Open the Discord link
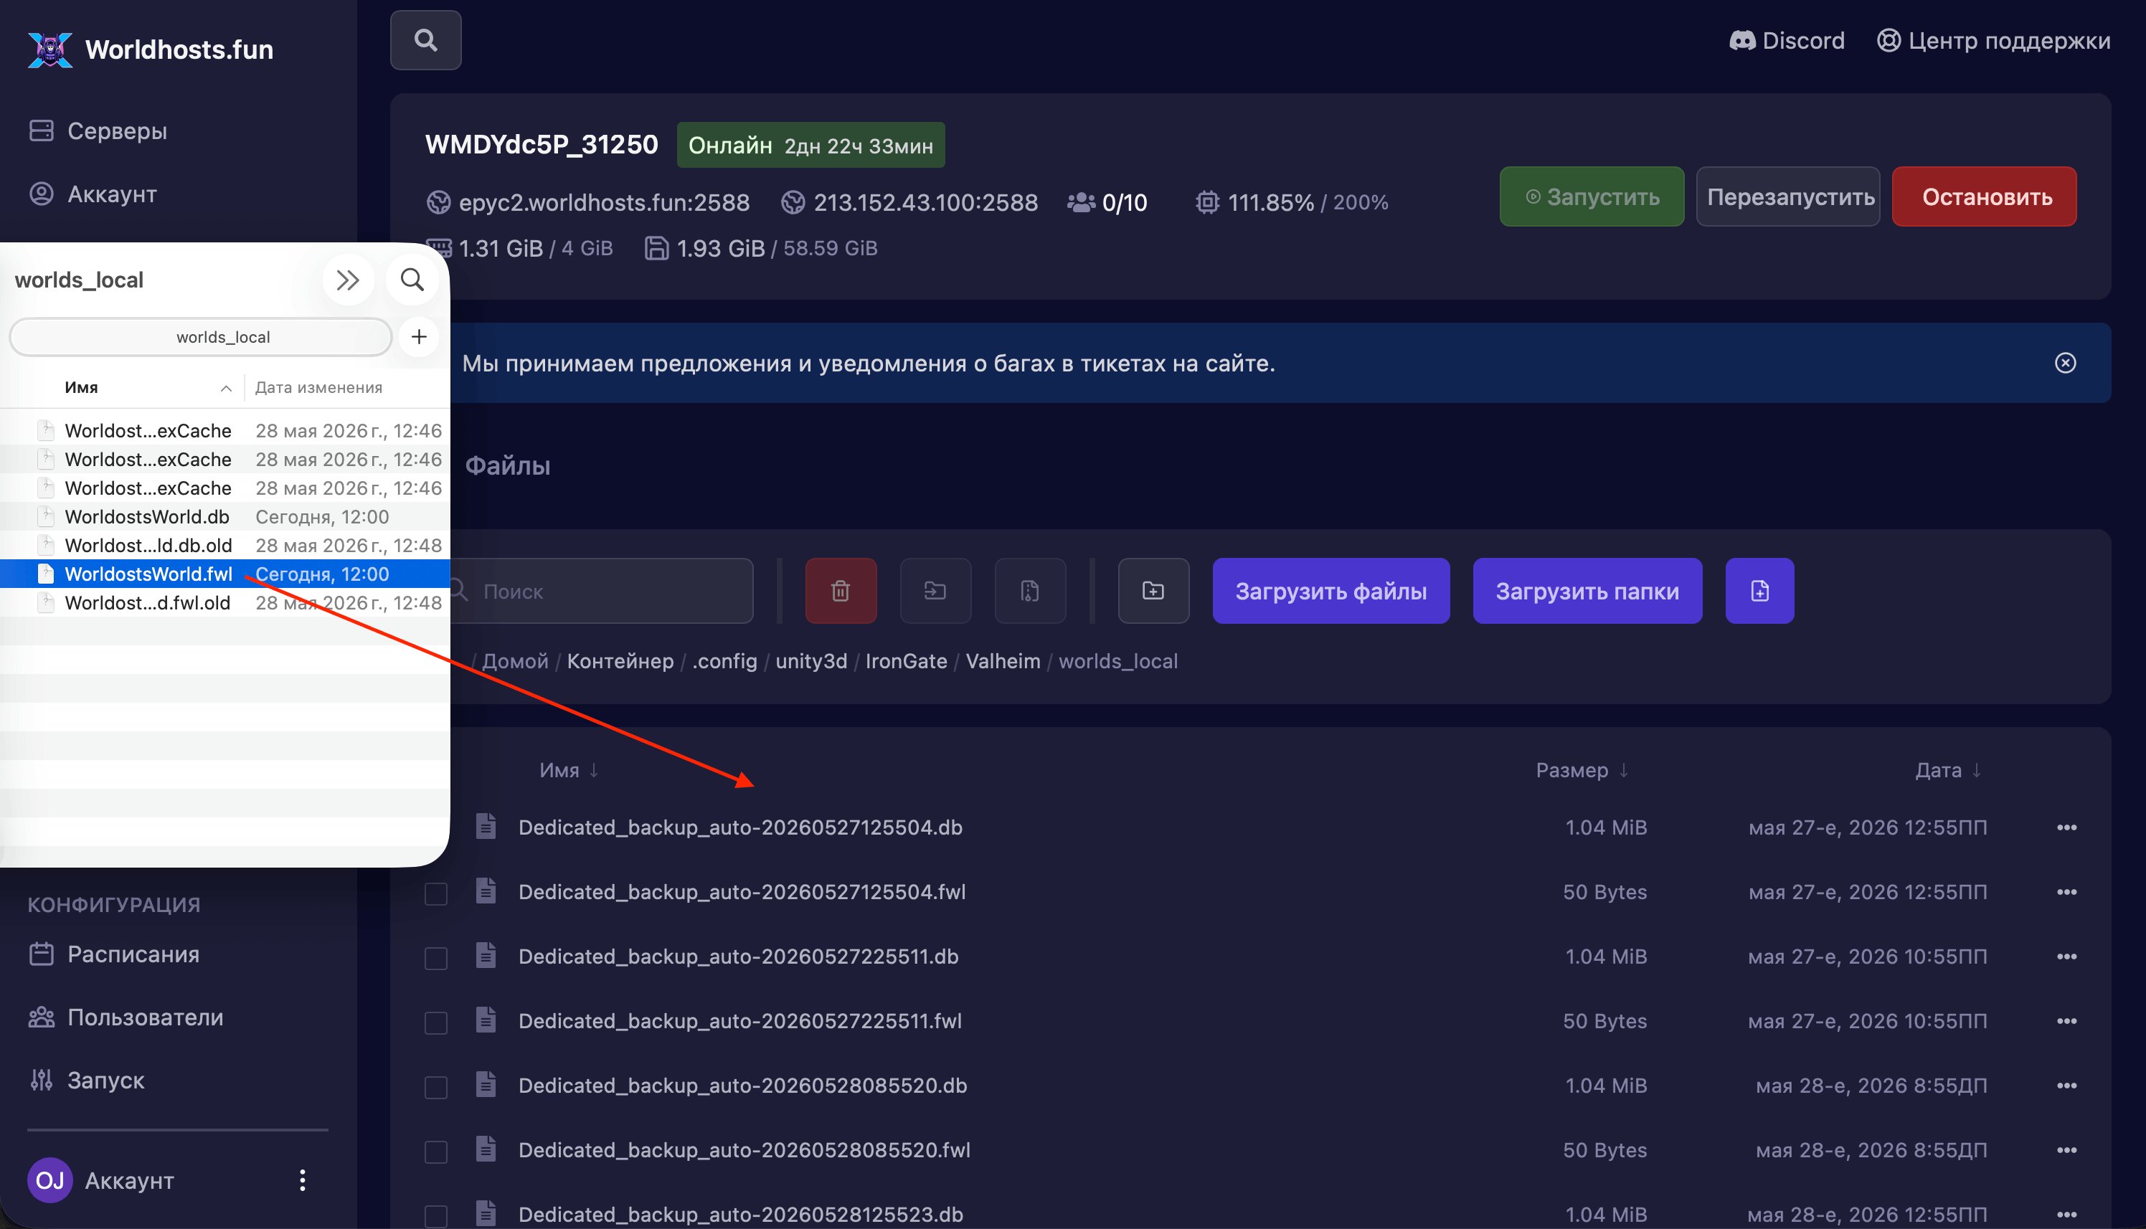The width and height of the screenshot is (2146, 1229). click(x=1787, y=41)
